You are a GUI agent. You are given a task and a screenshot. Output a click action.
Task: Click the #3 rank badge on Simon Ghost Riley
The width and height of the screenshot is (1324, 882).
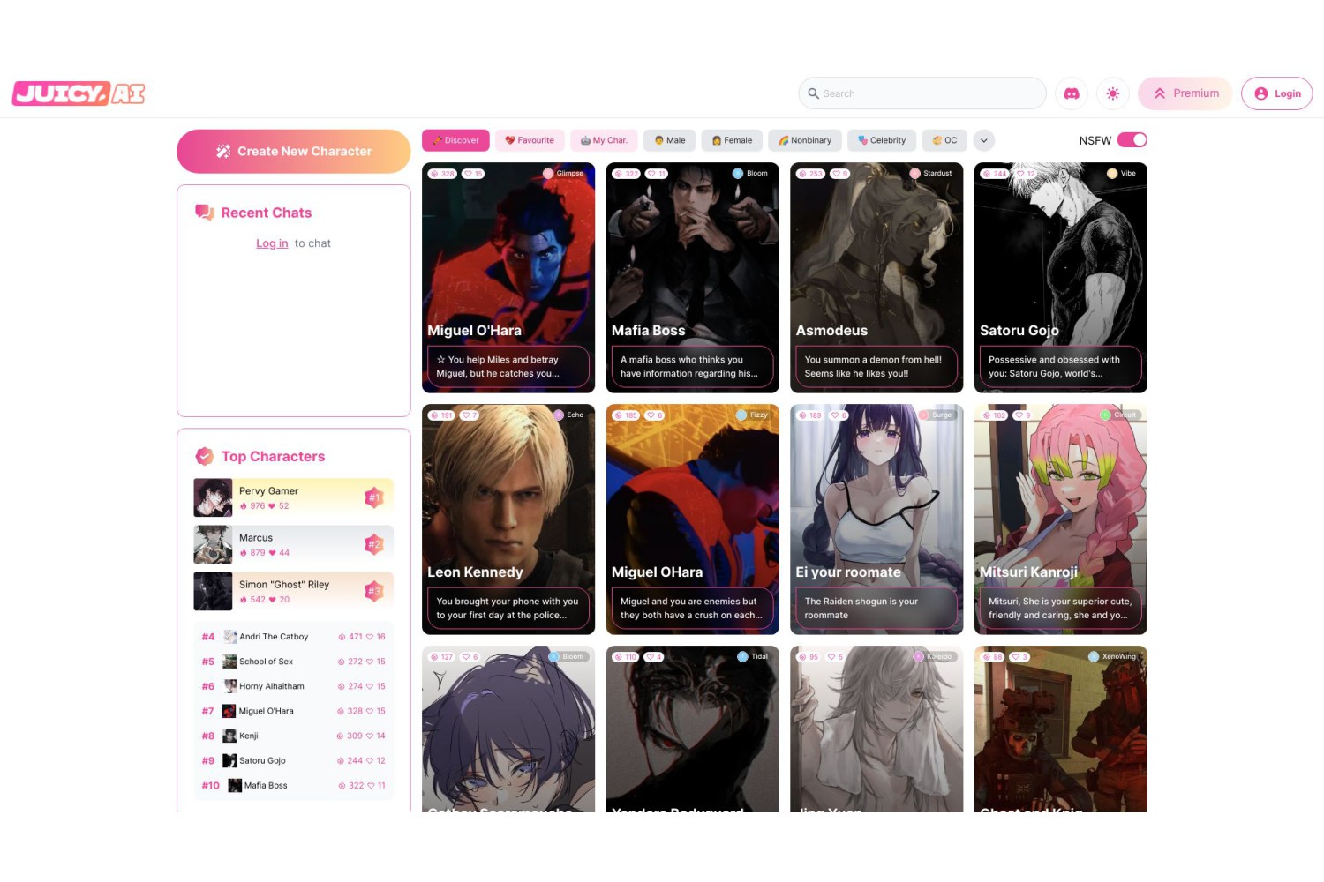click(x=374, y=591)
